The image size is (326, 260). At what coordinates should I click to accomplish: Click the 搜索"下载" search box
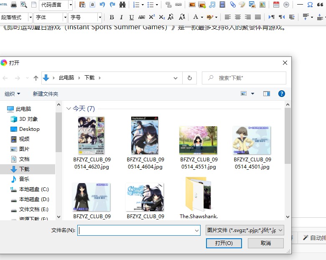pyautogui.click(x=244, y=78)
